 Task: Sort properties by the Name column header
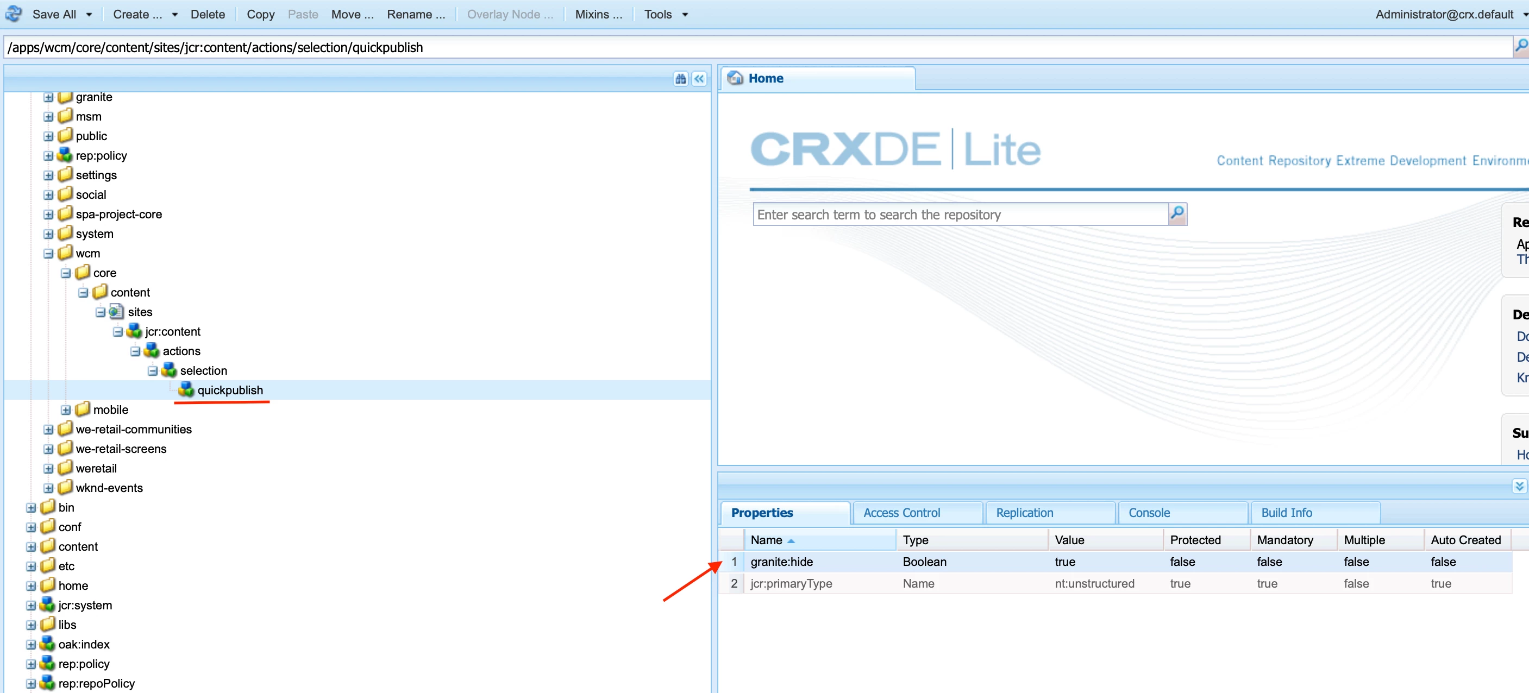tap(766, 539)
